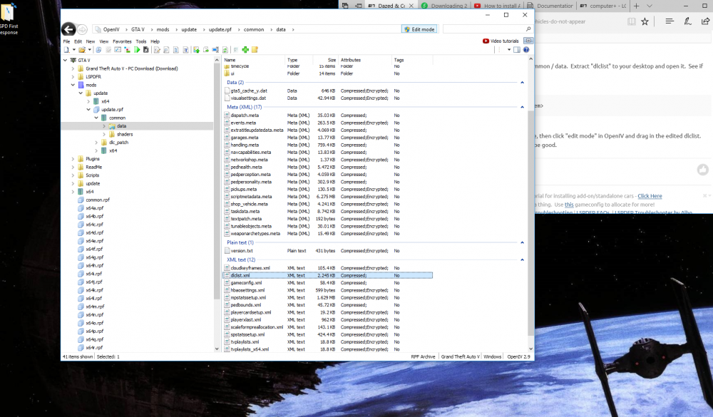Click the open folder toolbar icon

(82, 50)
